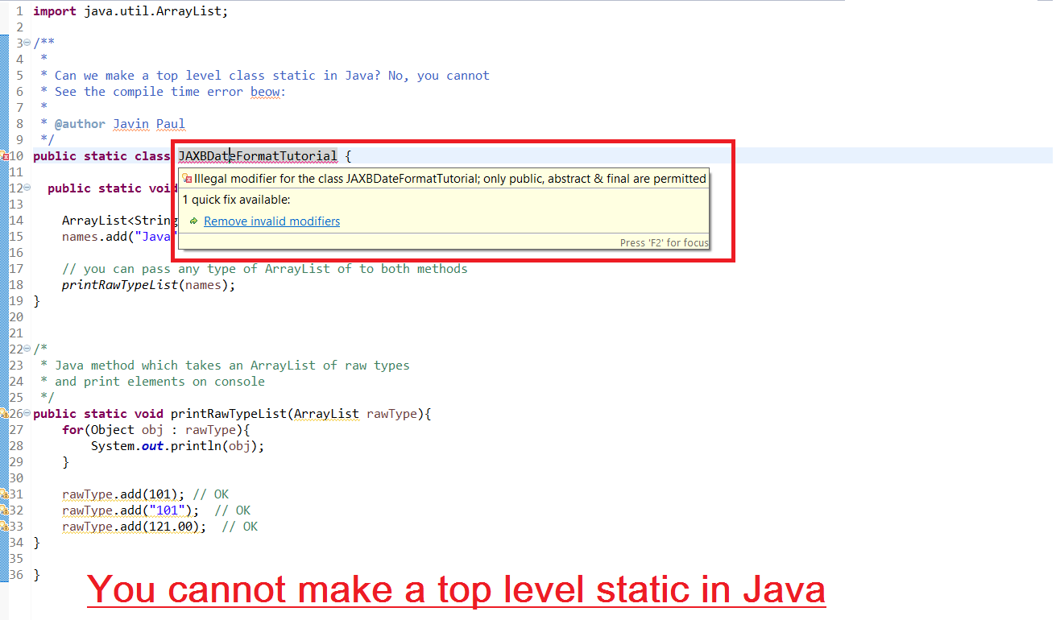1056x620 pixels.
Task: Click the rawType.add(121.00) statement
Action: 135,527
